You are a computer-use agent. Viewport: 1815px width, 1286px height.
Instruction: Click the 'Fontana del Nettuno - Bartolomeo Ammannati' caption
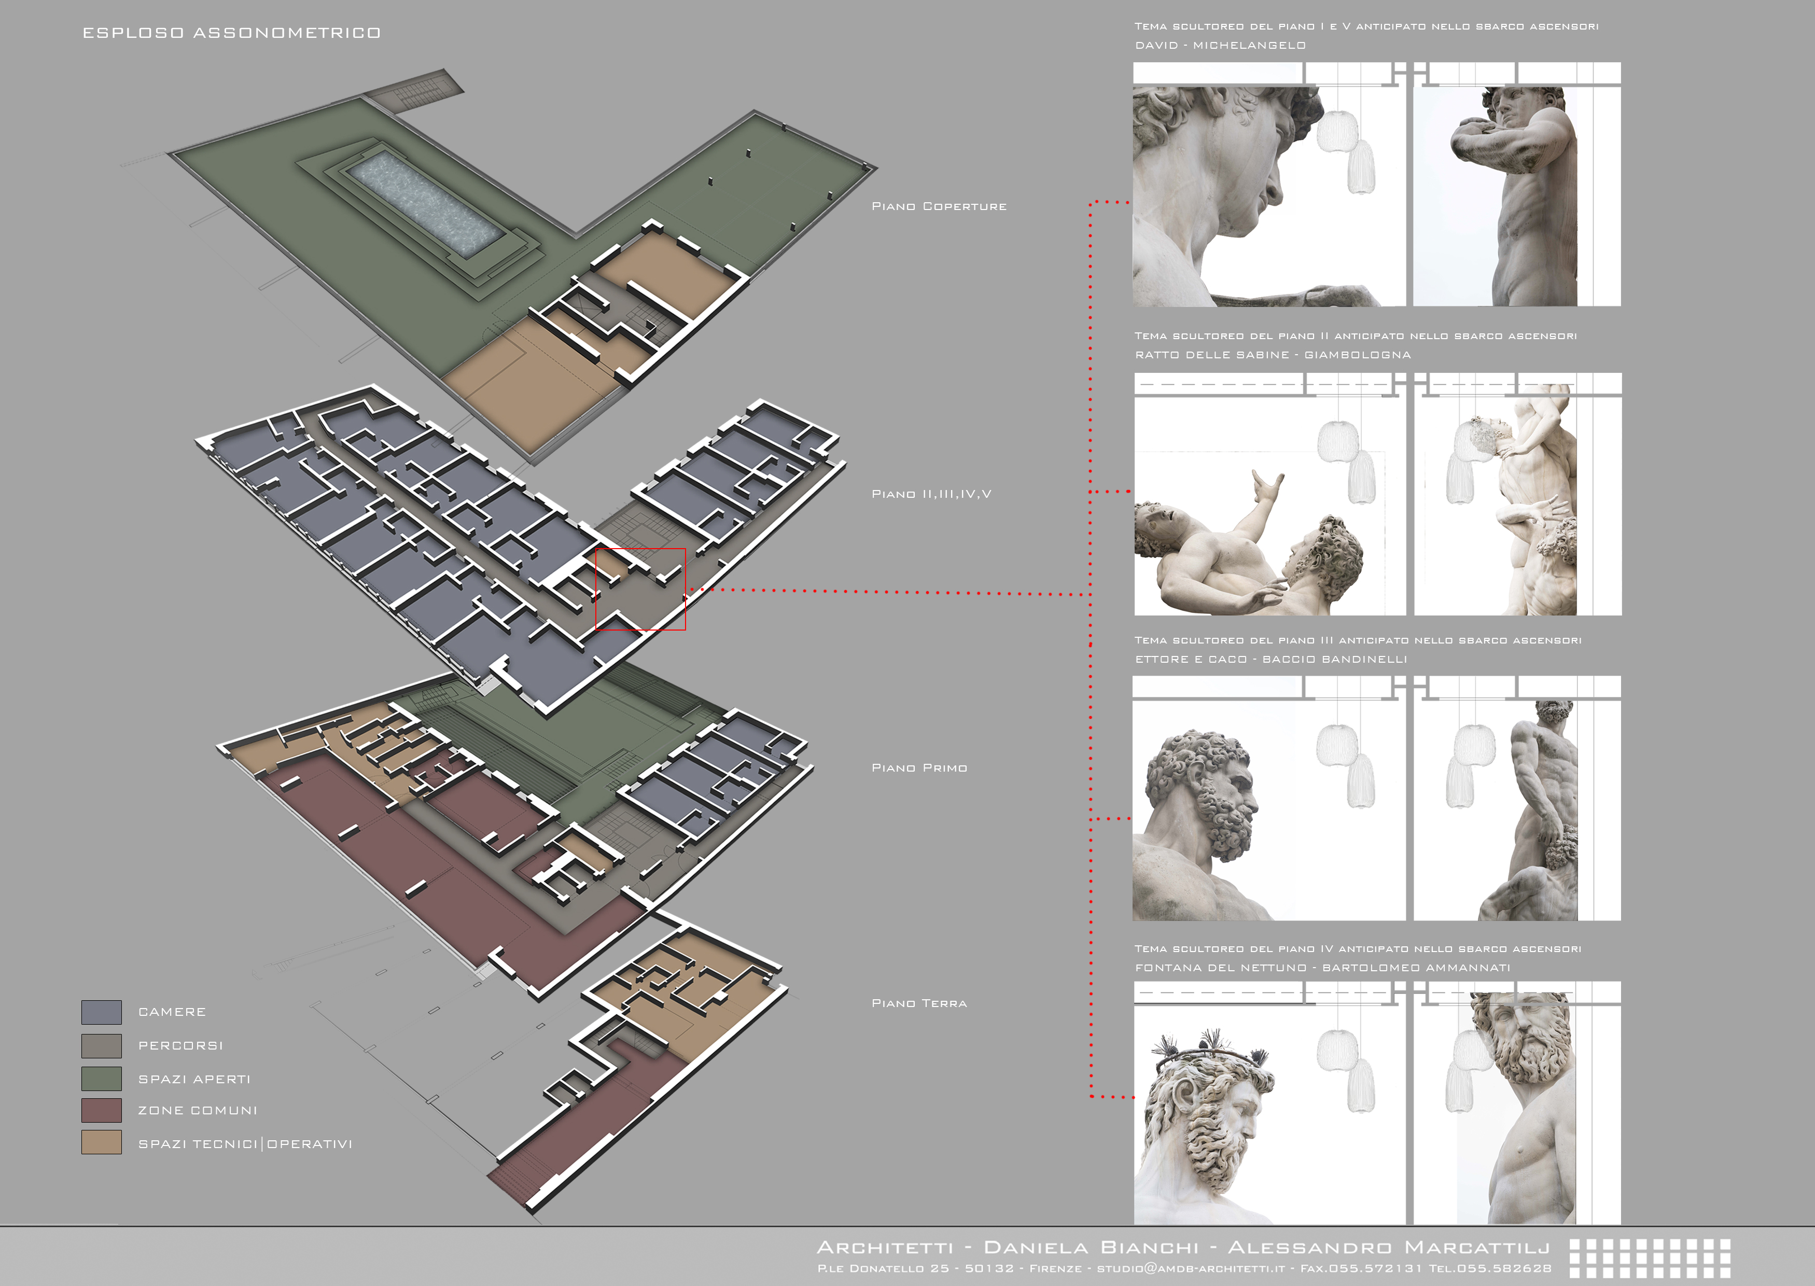[1322, 968]
